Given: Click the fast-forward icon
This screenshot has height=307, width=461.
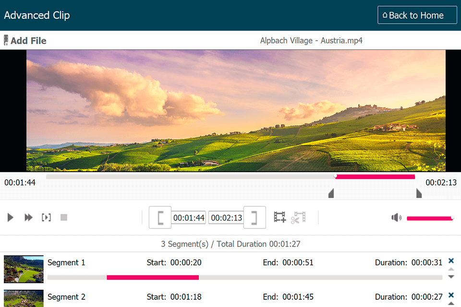Looking at the screenshot, I should 28,217.
